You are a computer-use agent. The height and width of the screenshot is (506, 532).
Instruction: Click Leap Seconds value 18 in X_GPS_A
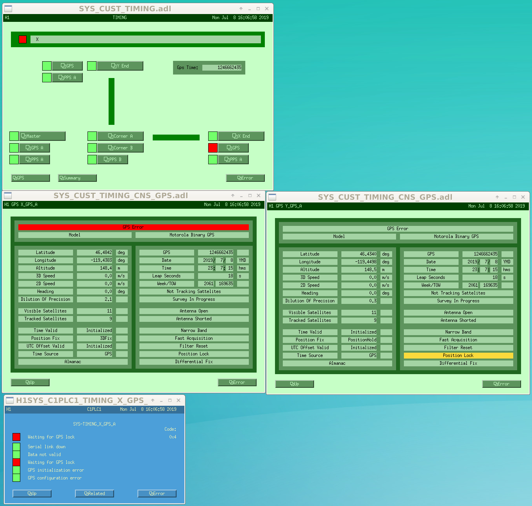point(216,276)
